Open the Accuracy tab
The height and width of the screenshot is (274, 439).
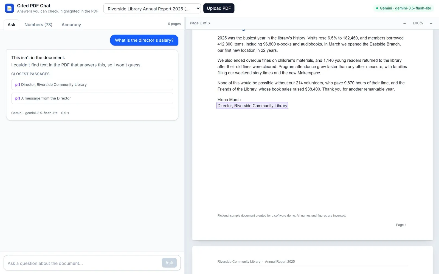click(71, 25)
